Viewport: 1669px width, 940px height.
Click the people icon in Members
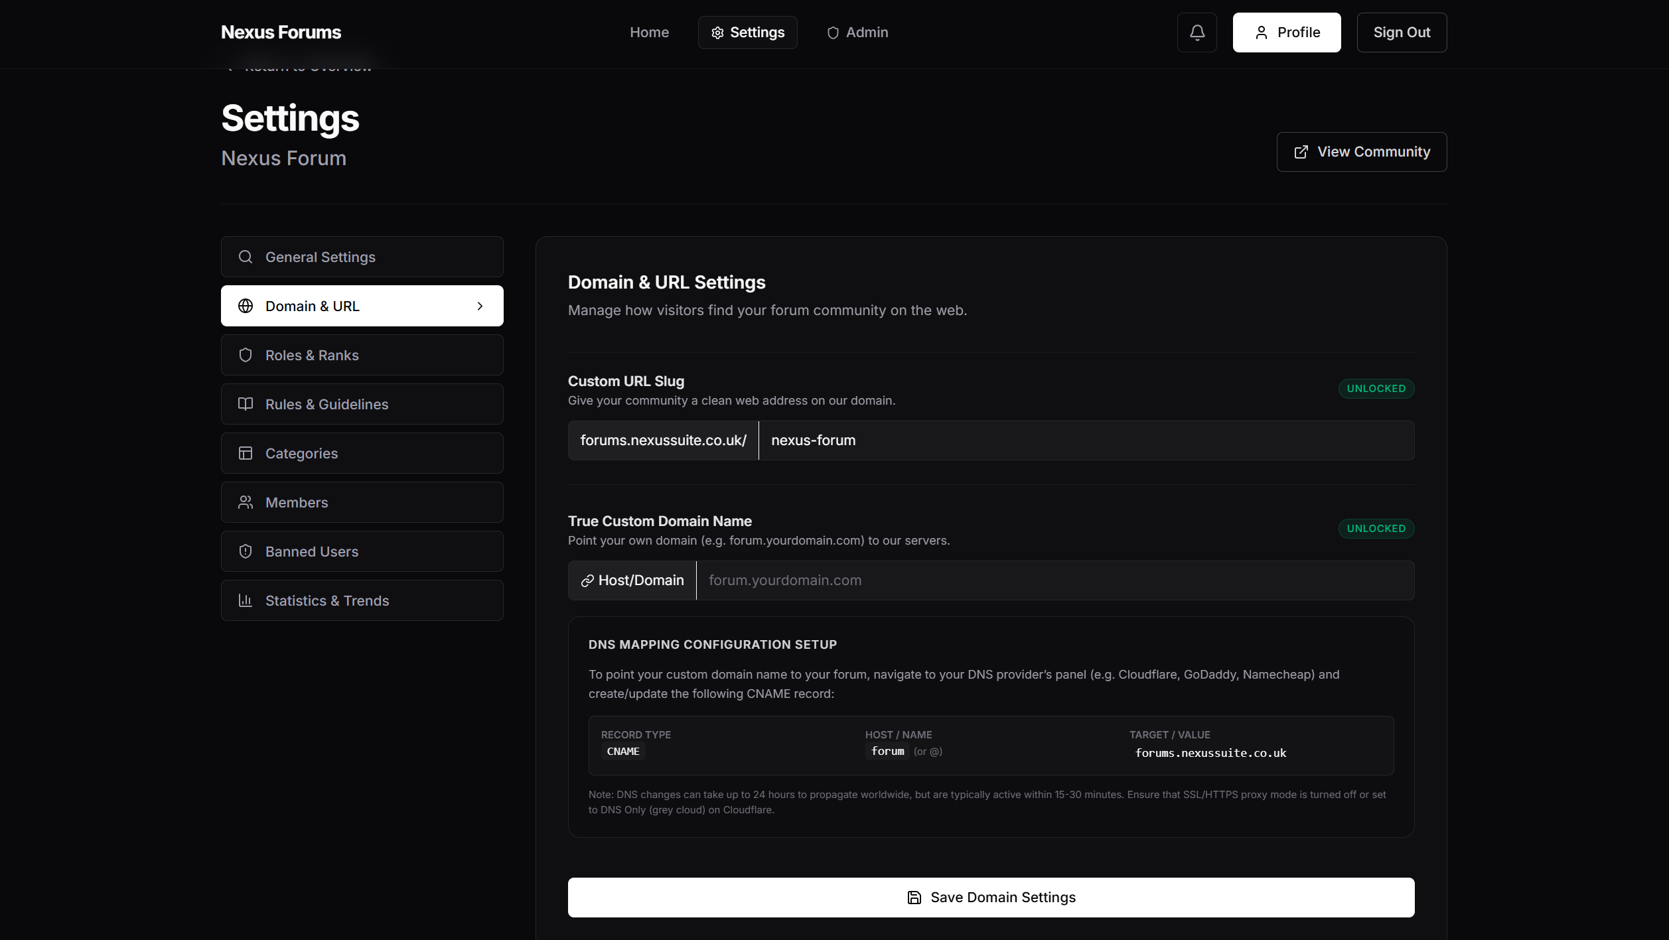246,502
